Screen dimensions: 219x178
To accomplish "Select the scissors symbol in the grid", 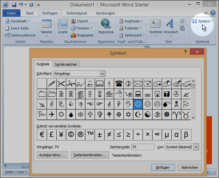I will 61,84.
